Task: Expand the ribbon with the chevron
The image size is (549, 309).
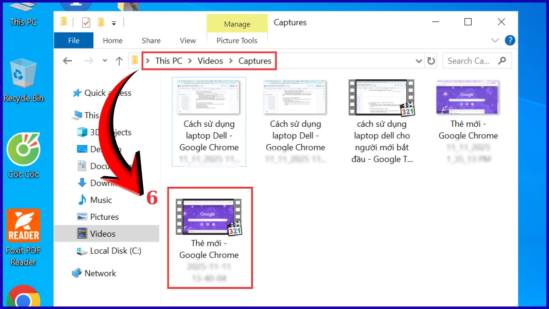Action: tap(495, 40)
